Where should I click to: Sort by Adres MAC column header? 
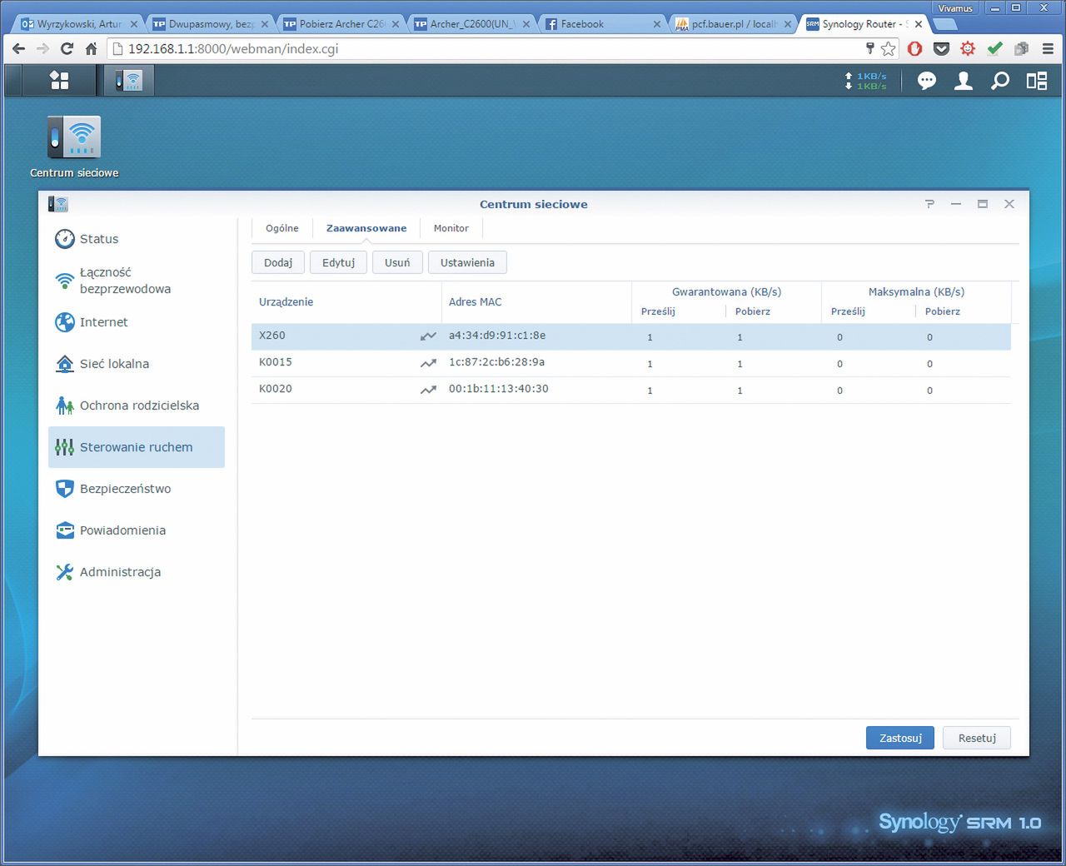point(536,302)
